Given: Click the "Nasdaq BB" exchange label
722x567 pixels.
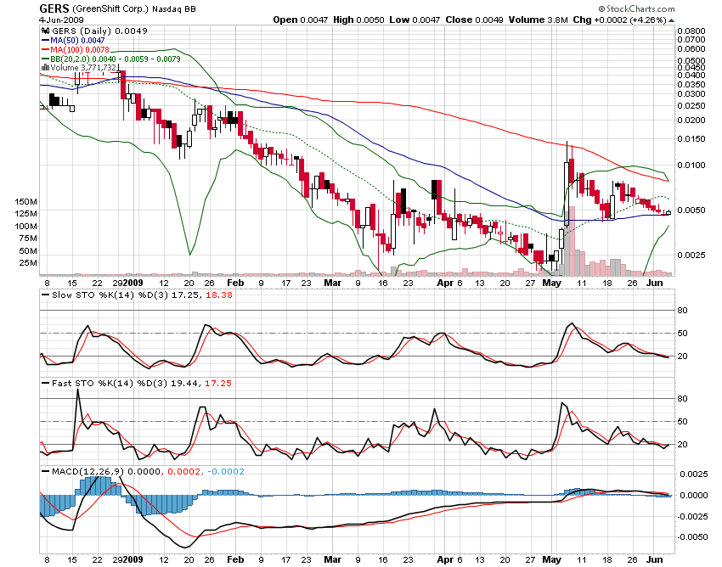Looking at the screenshot, I should click(x=174, y=8).
